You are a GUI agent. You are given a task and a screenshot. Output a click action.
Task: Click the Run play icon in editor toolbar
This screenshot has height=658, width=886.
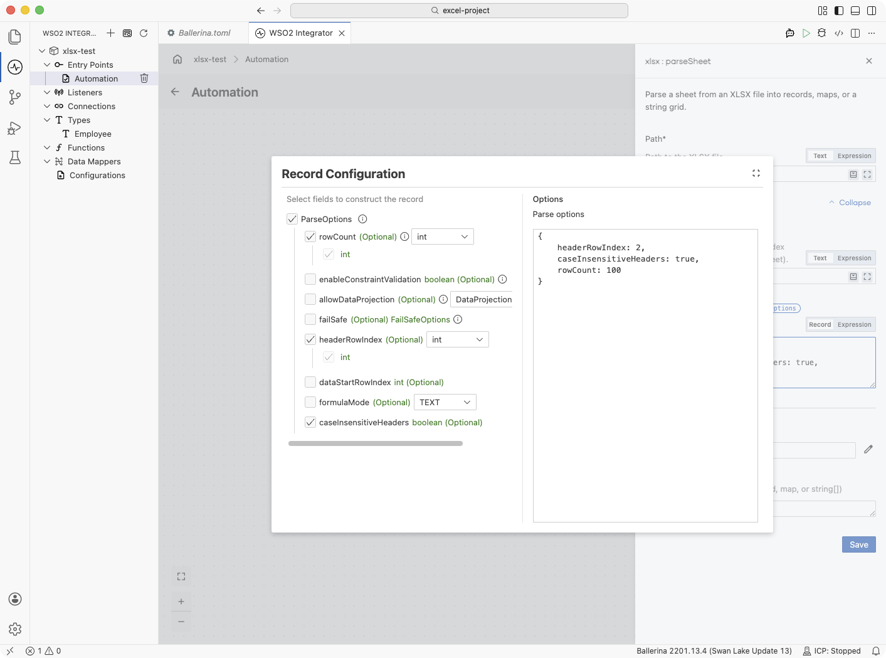pyautogui.click(x=806, y=33)
